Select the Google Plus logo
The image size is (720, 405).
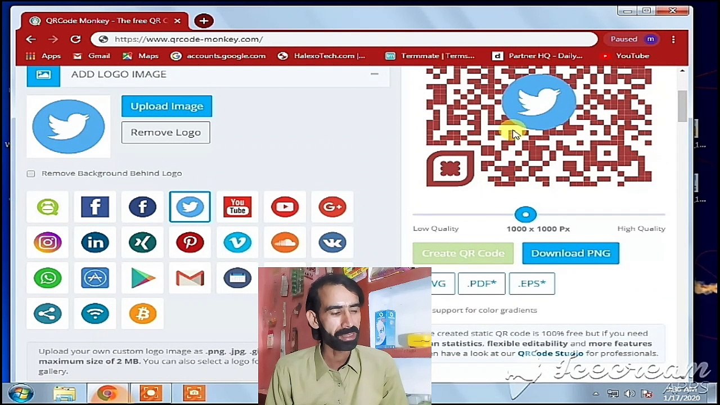tap(332, 207)
